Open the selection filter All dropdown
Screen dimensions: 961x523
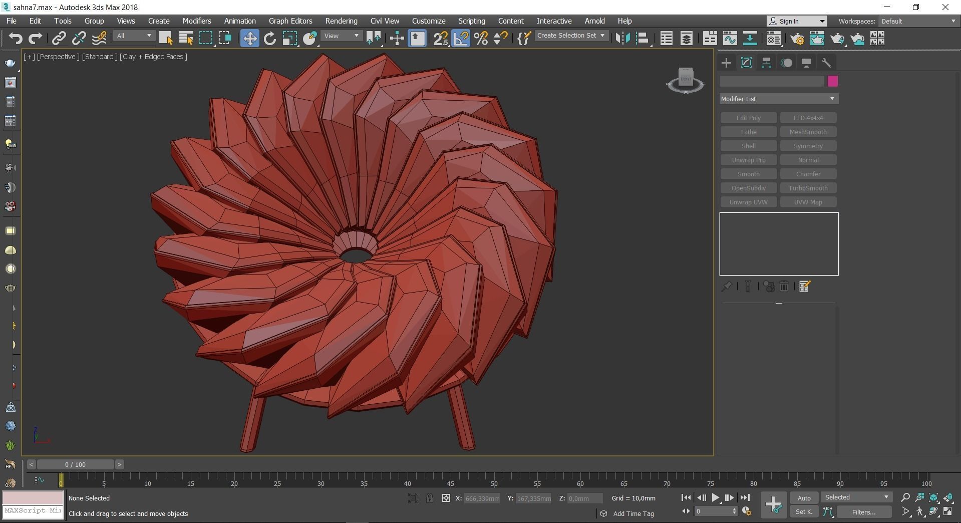[134, 36]
